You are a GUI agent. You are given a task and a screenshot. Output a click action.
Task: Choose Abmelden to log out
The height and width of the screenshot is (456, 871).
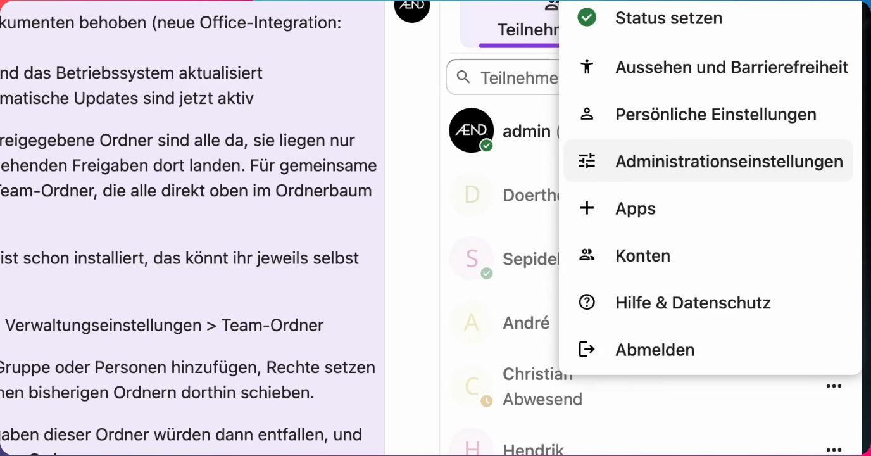tap(708, 350)
